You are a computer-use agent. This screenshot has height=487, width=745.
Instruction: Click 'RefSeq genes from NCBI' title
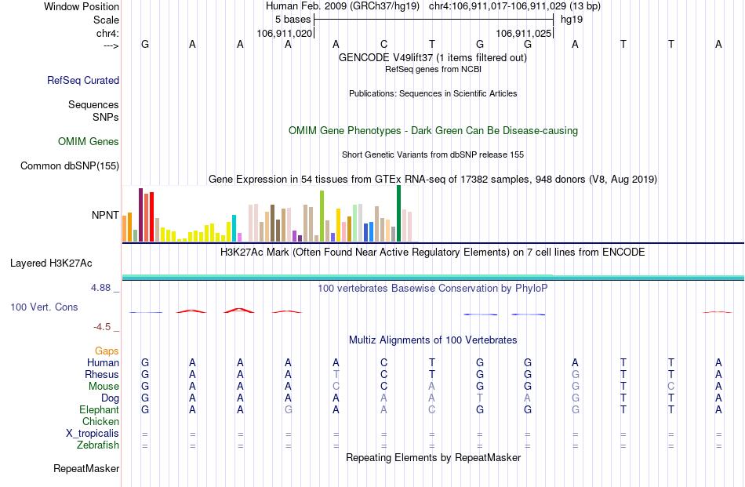[433, 69]
